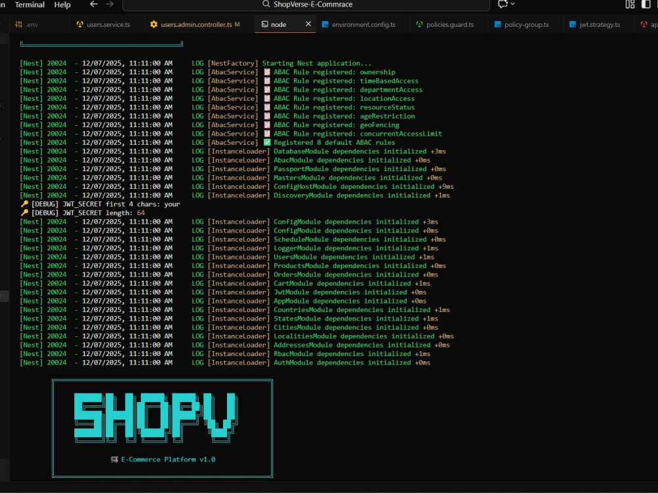Click the jwt.strategy.ts file icon

pos(572,24)
